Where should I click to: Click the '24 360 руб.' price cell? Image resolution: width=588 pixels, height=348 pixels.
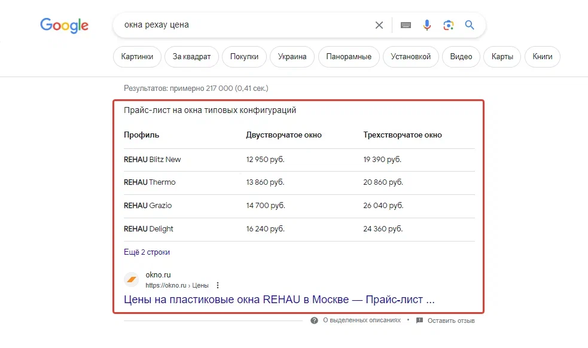[x=383, y=229]
